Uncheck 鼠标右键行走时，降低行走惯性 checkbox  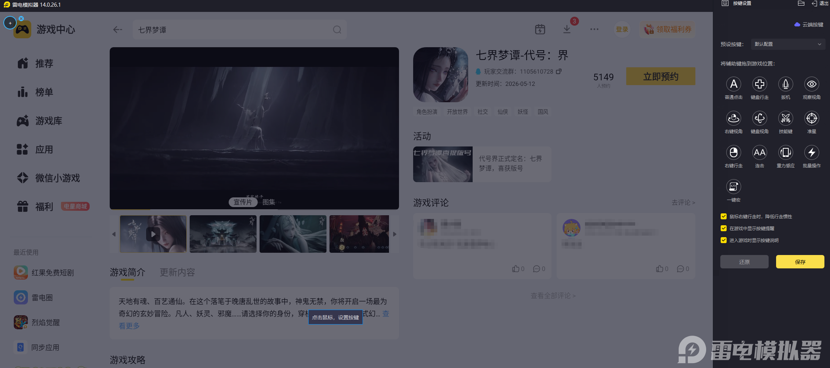[723, 216]
